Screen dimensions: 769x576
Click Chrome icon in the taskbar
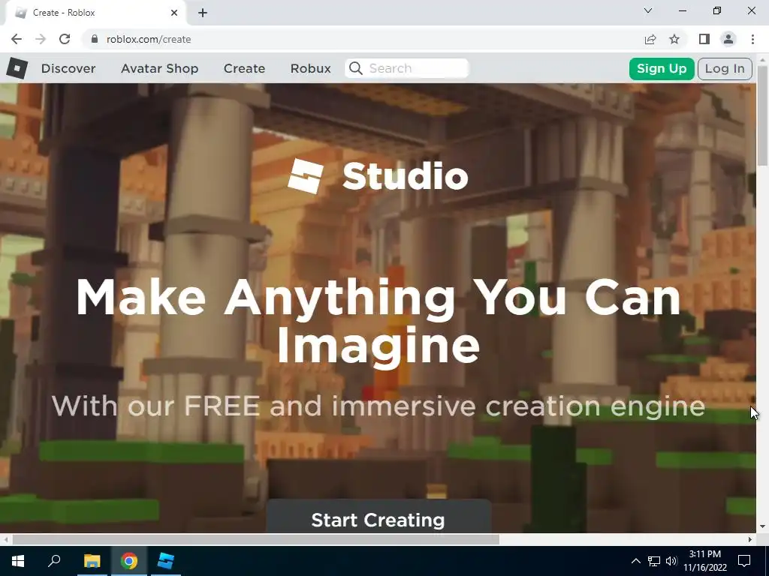129,561
